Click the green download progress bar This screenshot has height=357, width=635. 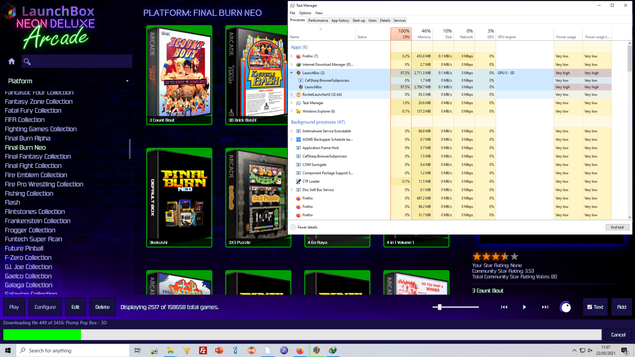(42, 335)
